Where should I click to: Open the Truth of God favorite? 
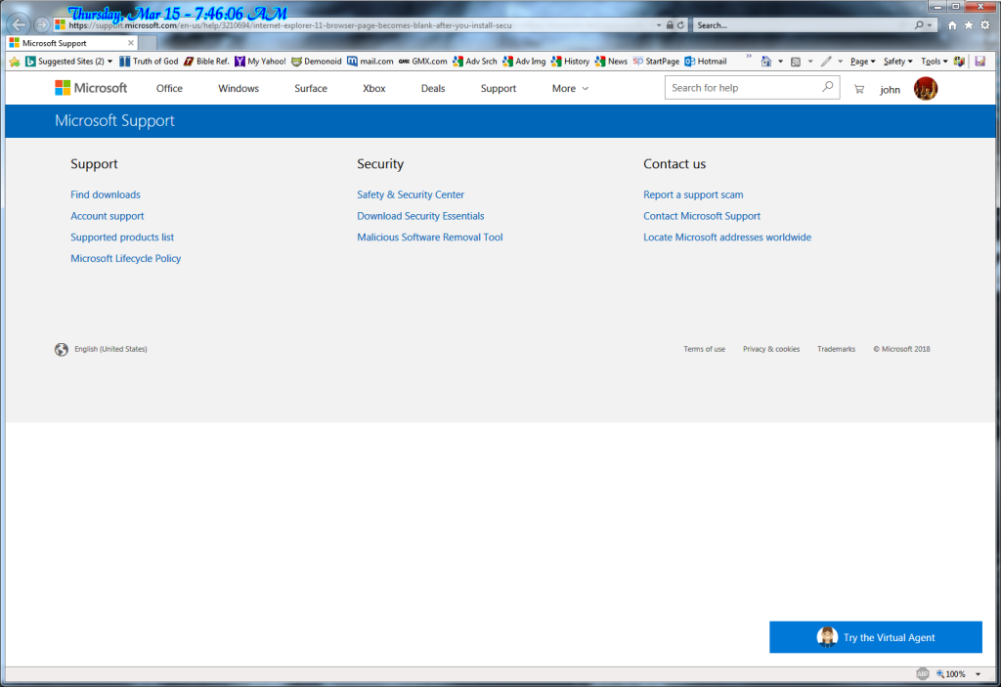click(x=149, y=62)
